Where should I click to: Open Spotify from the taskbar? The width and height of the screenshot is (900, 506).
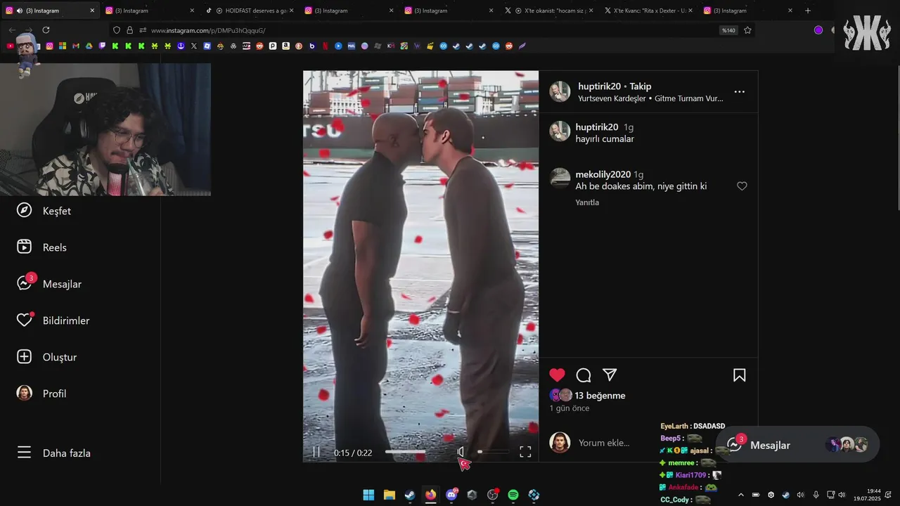click(x=513, y=495)
